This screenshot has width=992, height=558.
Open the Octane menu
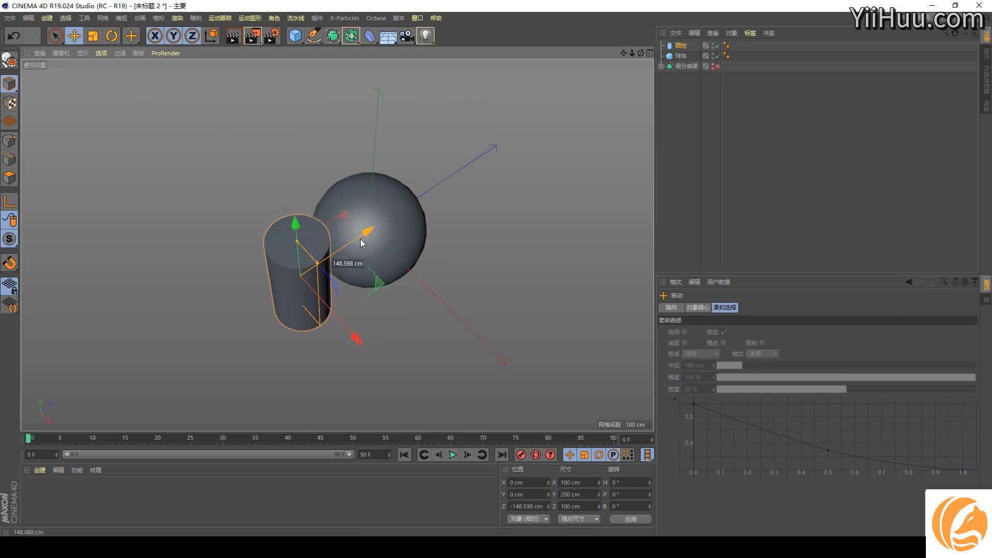pyautogui.click(x=376, y=18)
